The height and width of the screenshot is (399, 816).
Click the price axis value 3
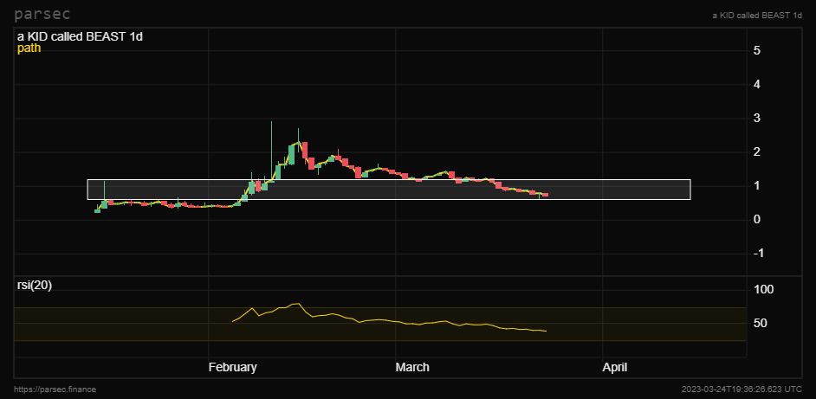[757, 119]
